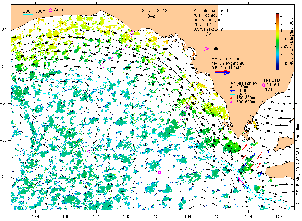
Task: Click the 04Z time label under date
Action: point(151,16)
